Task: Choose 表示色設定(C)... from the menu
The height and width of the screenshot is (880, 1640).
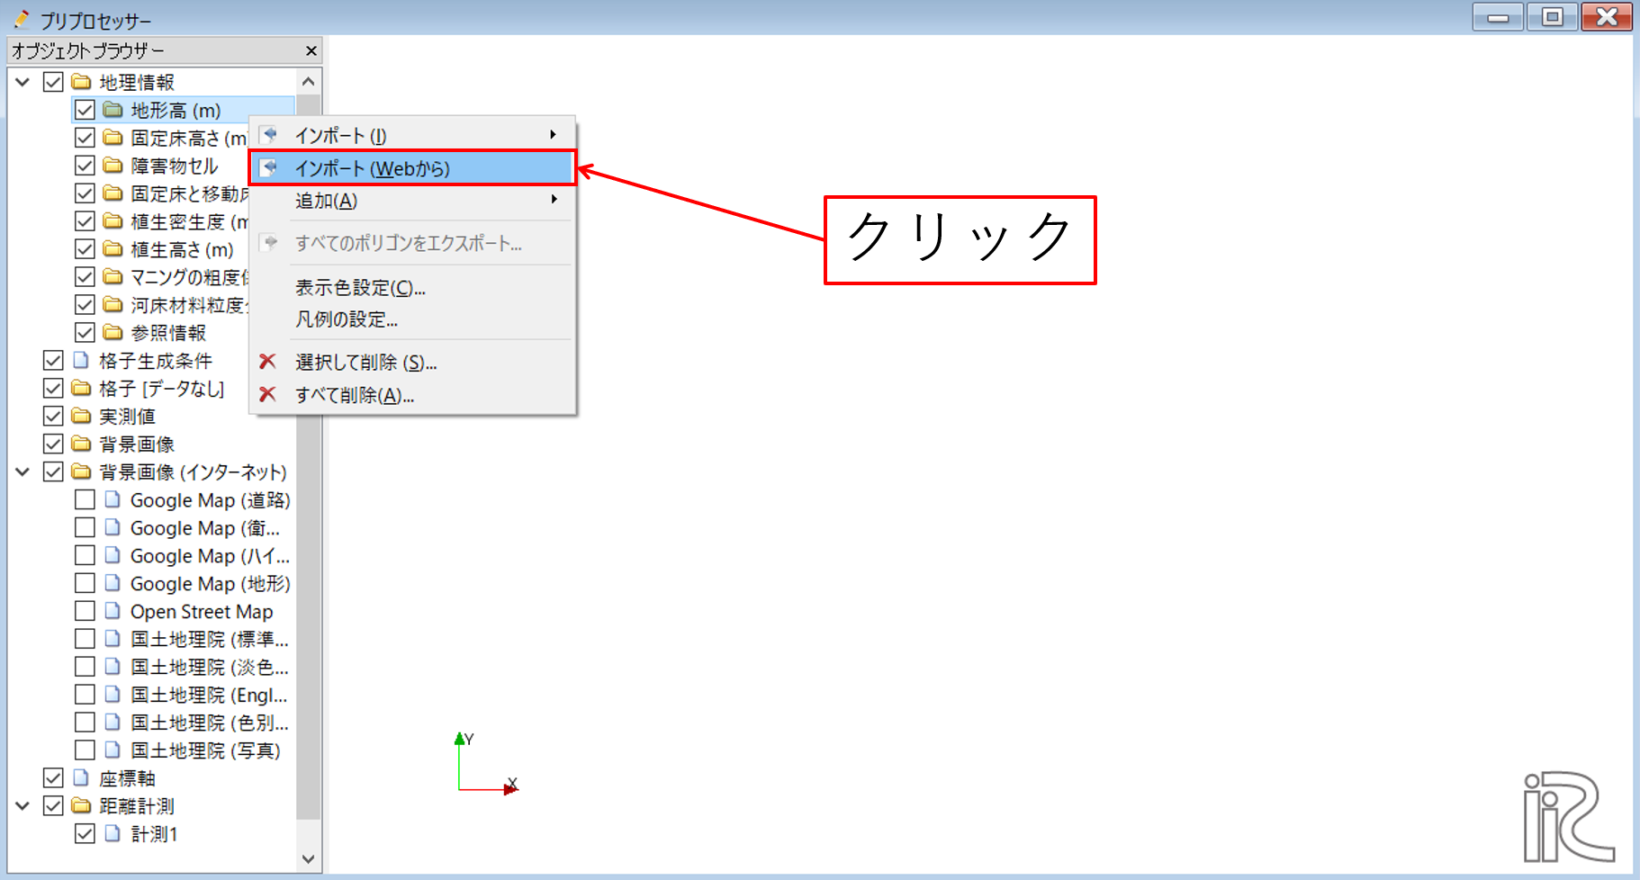Action: pos(412,288)
